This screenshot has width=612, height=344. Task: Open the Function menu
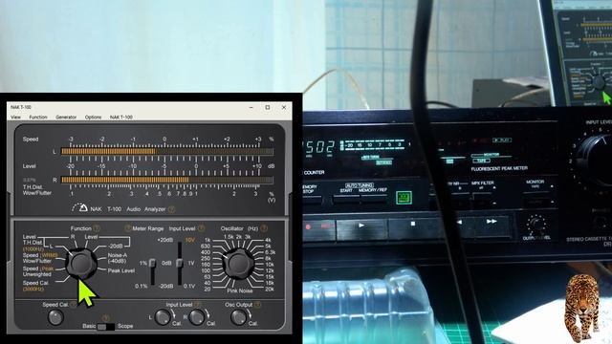tap(38, 117)
